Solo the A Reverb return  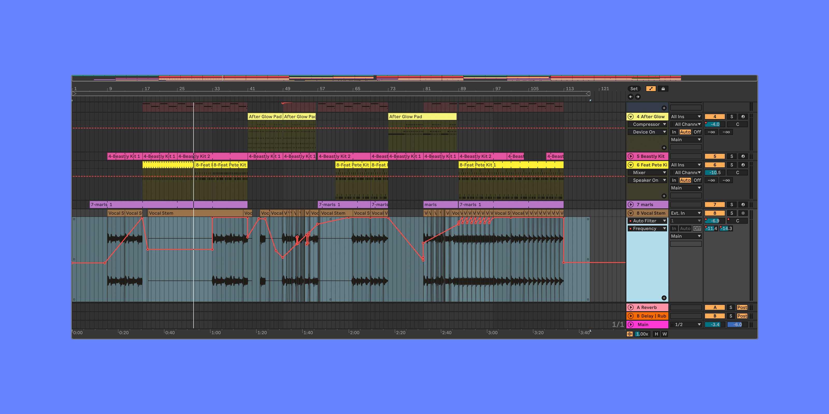point(731,307)
